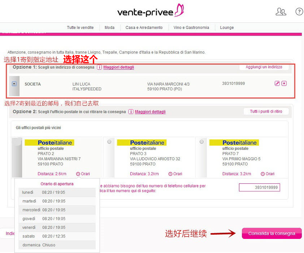The height and width of the screenshot is (253, 304).
Task: Open the account users icon
Action: [x=281, y=12]
